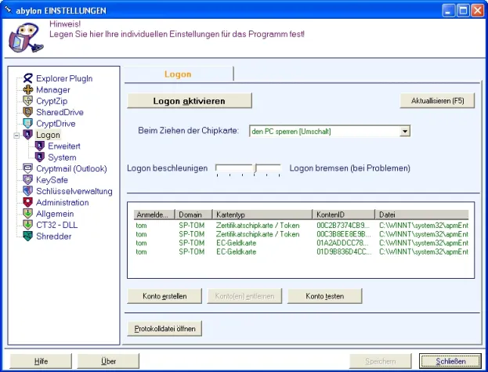Click the Konto testen button
The image size is (488, 372).
pos(325,296)
